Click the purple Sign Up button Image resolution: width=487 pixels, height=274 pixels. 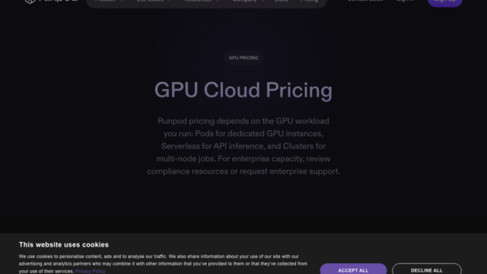(x=445, y=2)
